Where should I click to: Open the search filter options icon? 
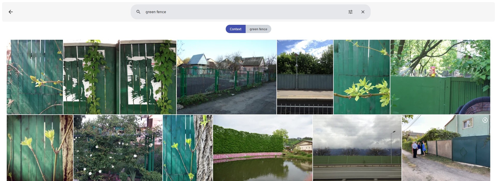(x=350, y=12)
